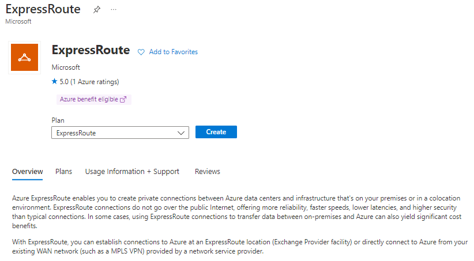
Task: Select the Overview tab
Action: coord(28,171)
